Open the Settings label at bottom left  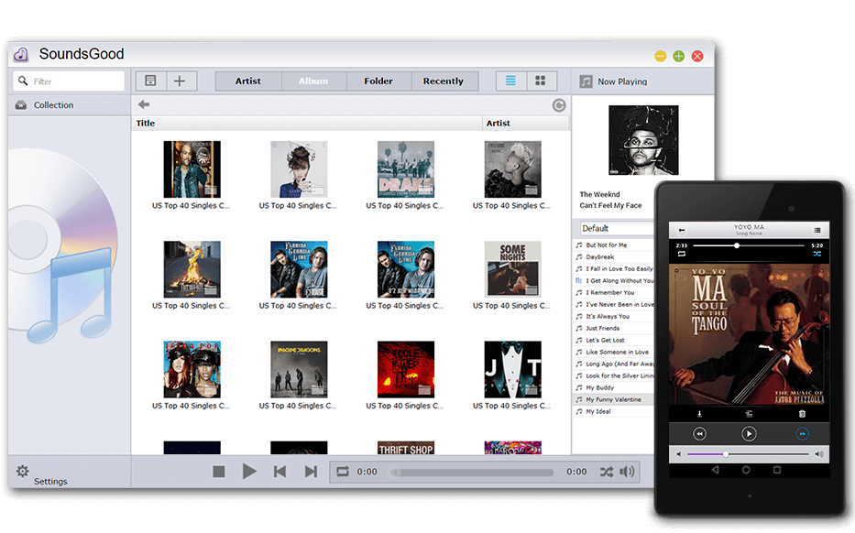pos(50,481)
